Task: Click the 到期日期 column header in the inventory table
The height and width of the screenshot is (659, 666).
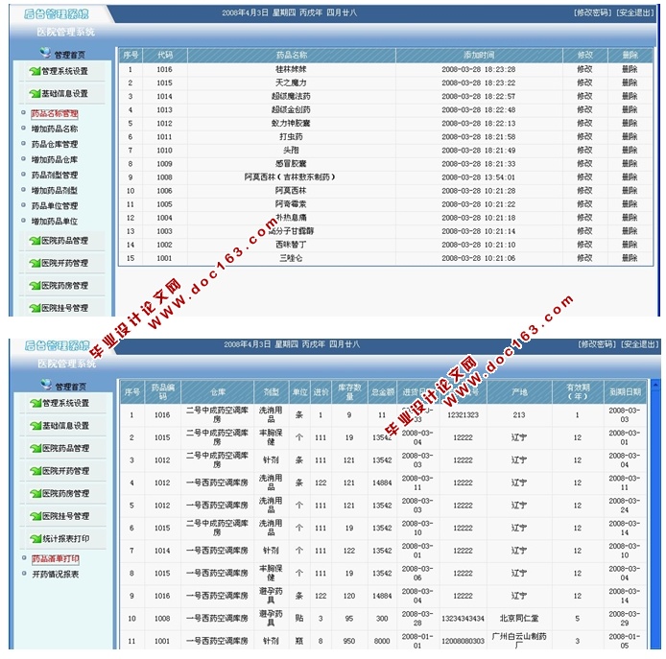Action: [x=625, y=392]
